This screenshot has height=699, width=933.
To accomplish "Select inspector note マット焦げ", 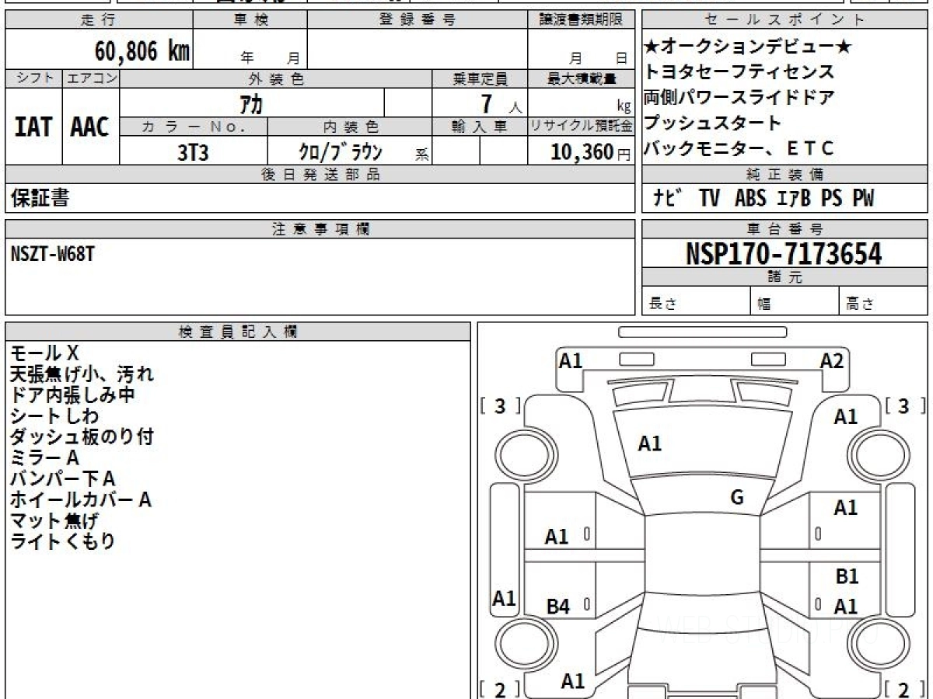I will click(x=54, y=521).
